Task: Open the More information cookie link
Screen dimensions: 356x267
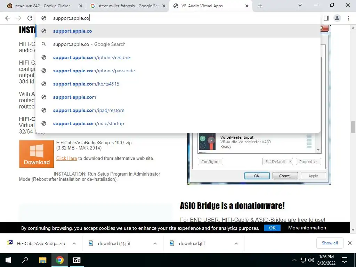Action: click(x=307, y=228)
